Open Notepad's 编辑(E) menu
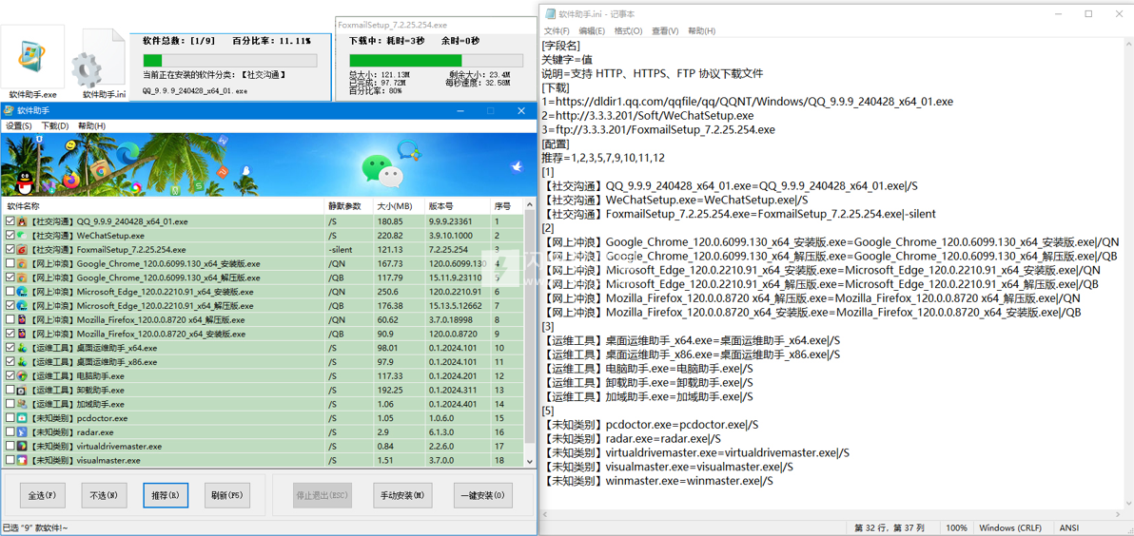 (x=592, y=31)
